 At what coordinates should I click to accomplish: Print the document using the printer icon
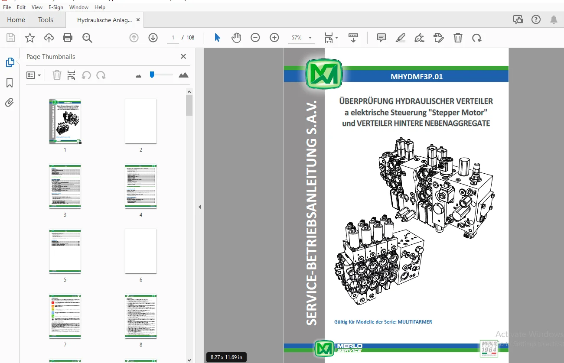tap(68, 38)
